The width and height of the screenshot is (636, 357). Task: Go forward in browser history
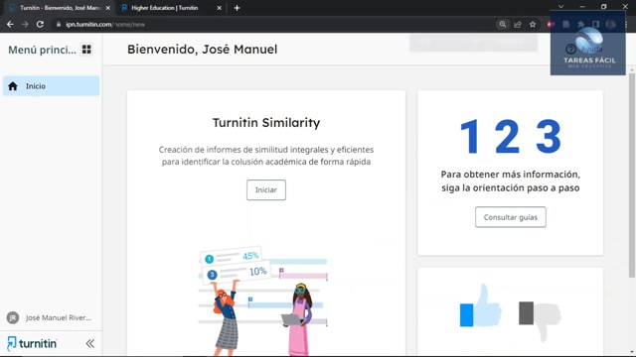[x=25, y=24]
